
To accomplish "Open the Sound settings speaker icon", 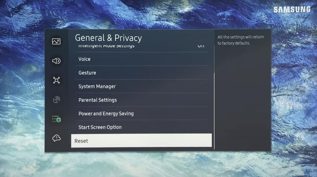I will pos(56,61).
